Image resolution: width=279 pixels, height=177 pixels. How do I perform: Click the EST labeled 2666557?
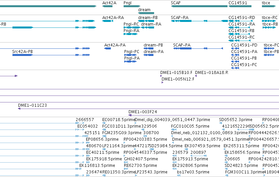point(85,120)
